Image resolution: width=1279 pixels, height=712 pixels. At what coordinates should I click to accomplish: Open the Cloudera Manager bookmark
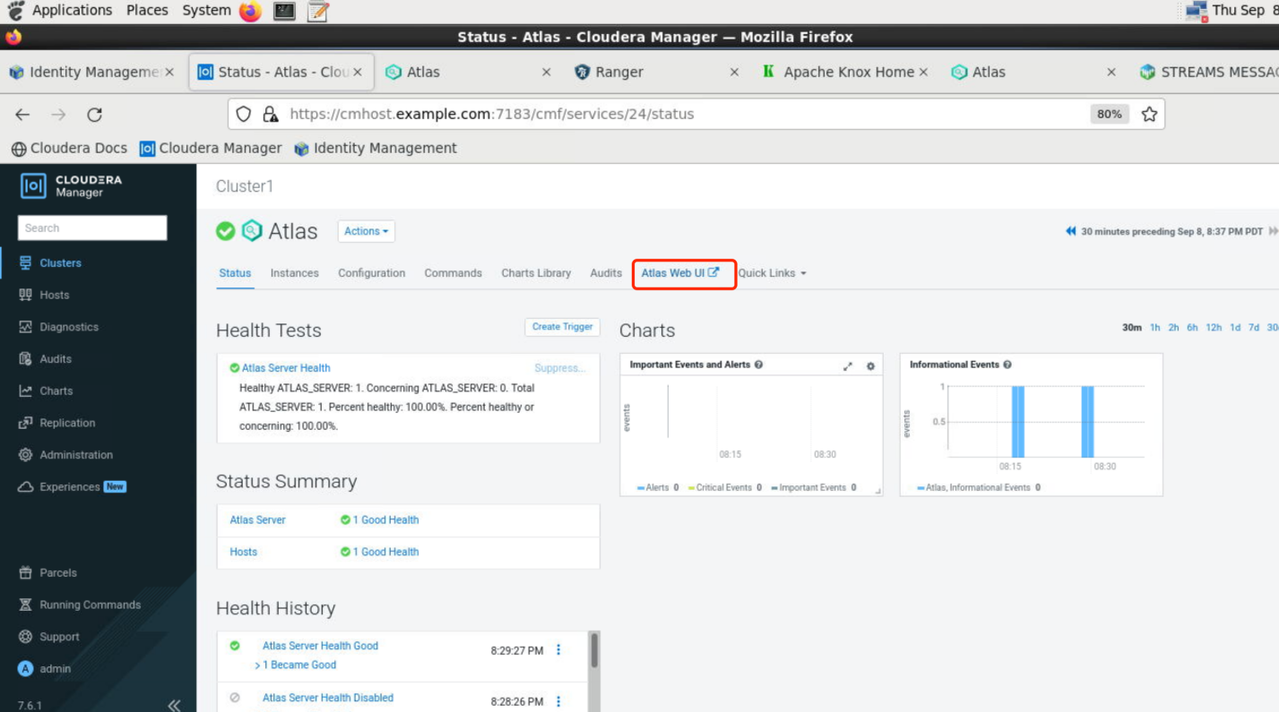click(211, 149)
